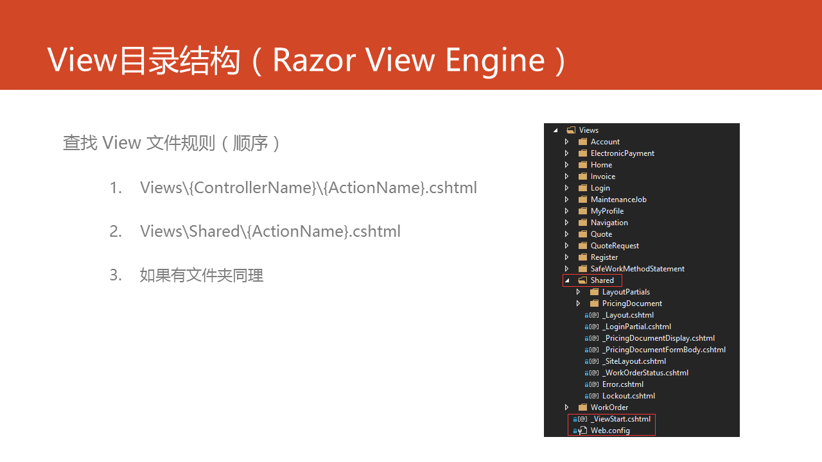Image resolution: width=822 pixels, height=462 pixels.
Task: Click the open Shared folder icon
Action: point(582,280)
